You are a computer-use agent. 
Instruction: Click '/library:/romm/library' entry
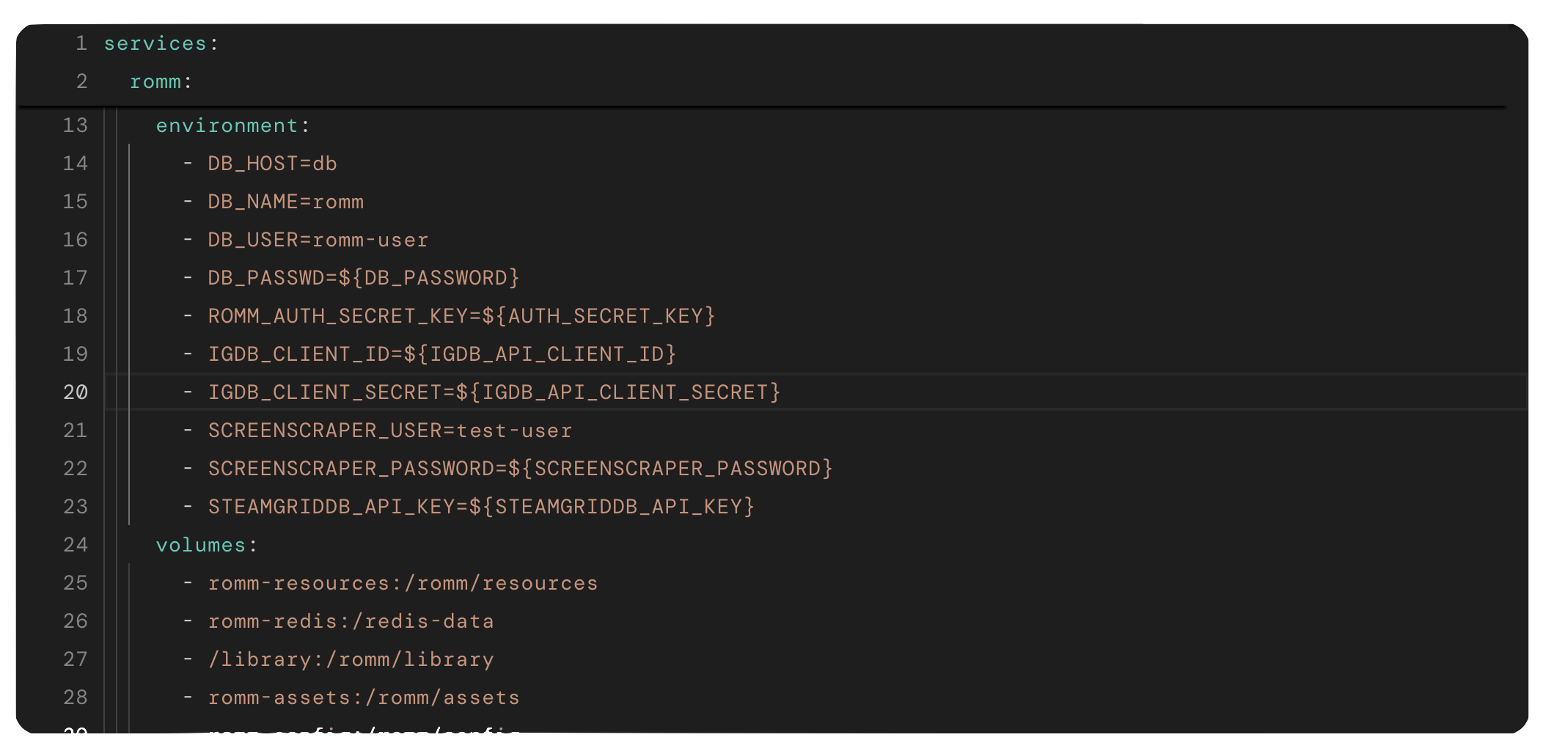351,659
